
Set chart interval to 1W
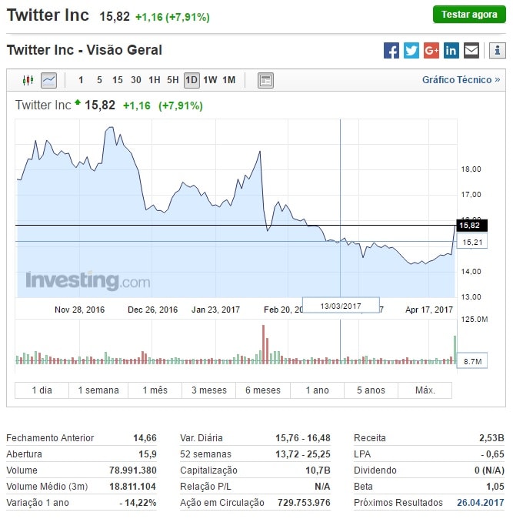(210, 80)
